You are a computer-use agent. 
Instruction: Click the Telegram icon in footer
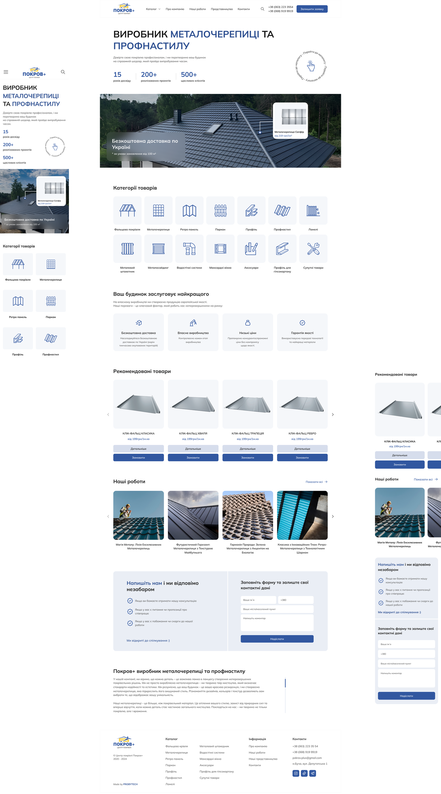point(313,773)
